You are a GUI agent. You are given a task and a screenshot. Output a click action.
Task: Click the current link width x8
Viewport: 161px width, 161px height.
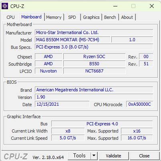pos(68,131)
